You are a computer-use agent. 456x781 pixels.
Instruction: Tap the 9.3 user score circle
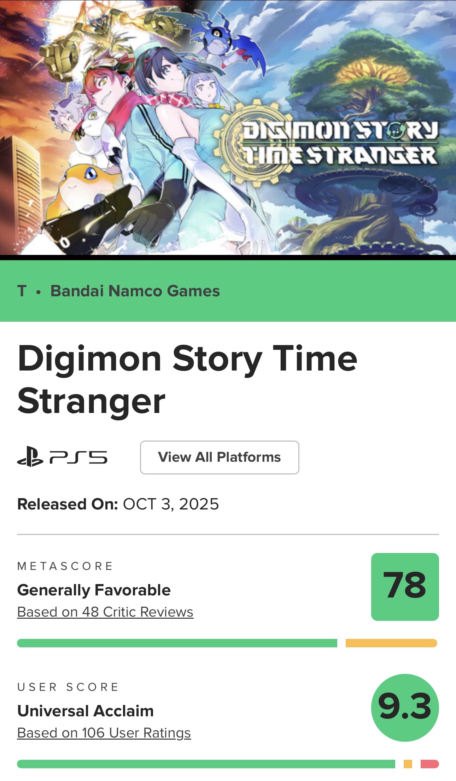(x=405, y=707)
